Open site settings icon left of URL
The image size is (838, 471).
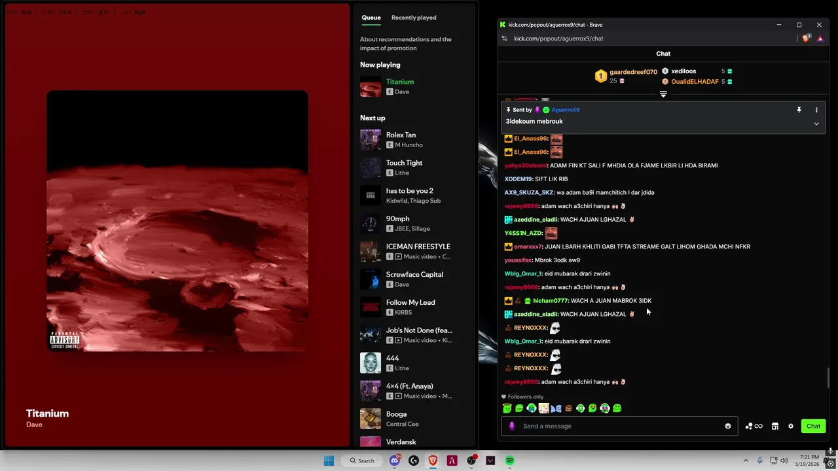[x=504, y=39]
